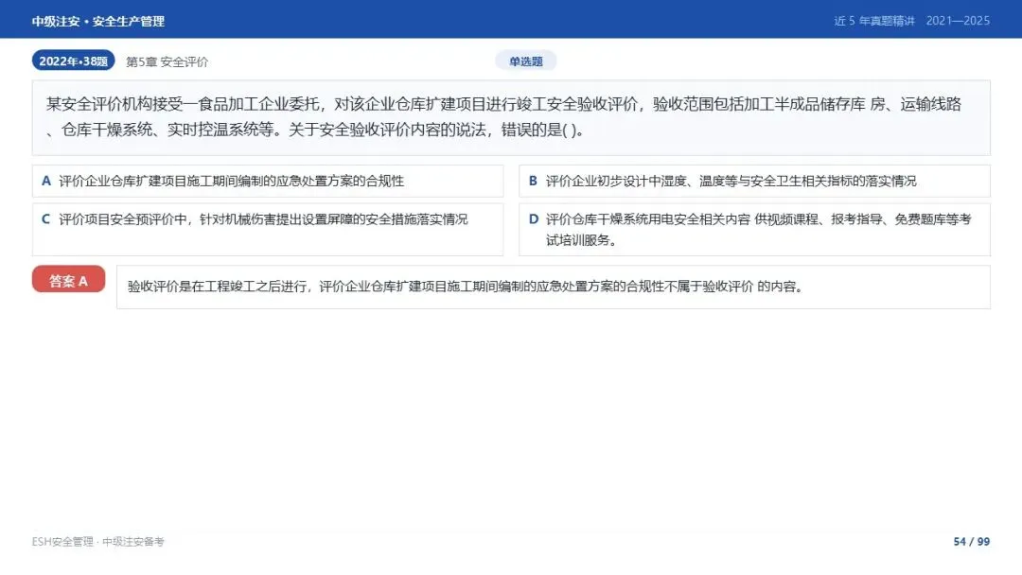Click the 单选题 question type tag

point(525,61)
